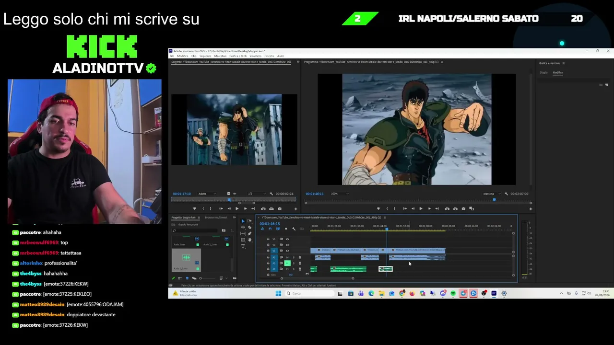The image size is (614, 345).
Task: Select the Razor tool
Action: [249, 227]
